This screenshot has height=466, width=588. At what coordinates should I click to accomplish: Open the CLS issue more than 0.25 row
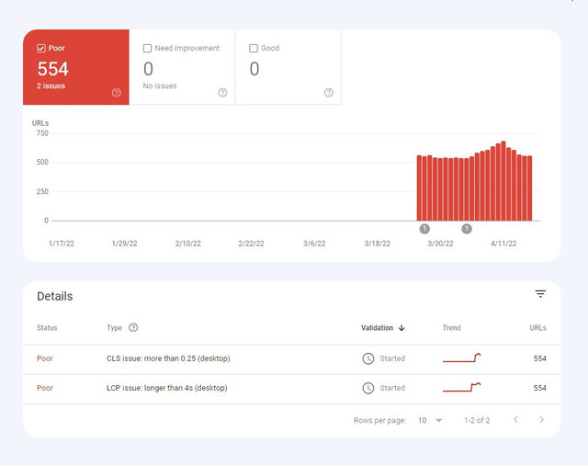[x=292, y=359]
